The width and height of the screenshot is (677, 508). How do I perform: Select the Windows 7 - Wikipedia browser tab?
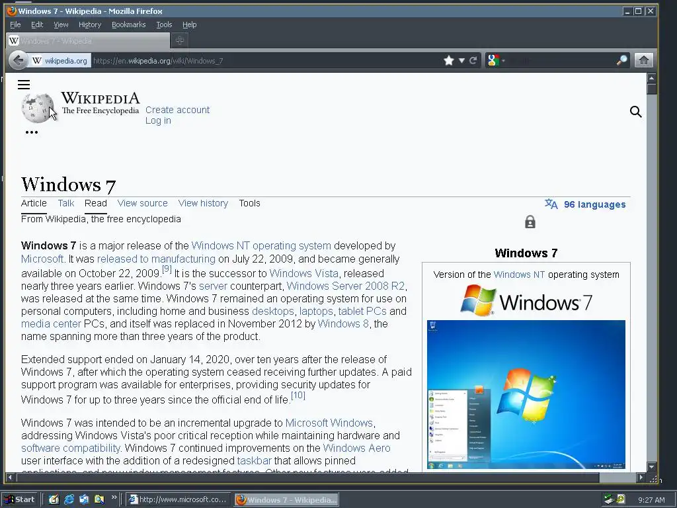point(88,40)
